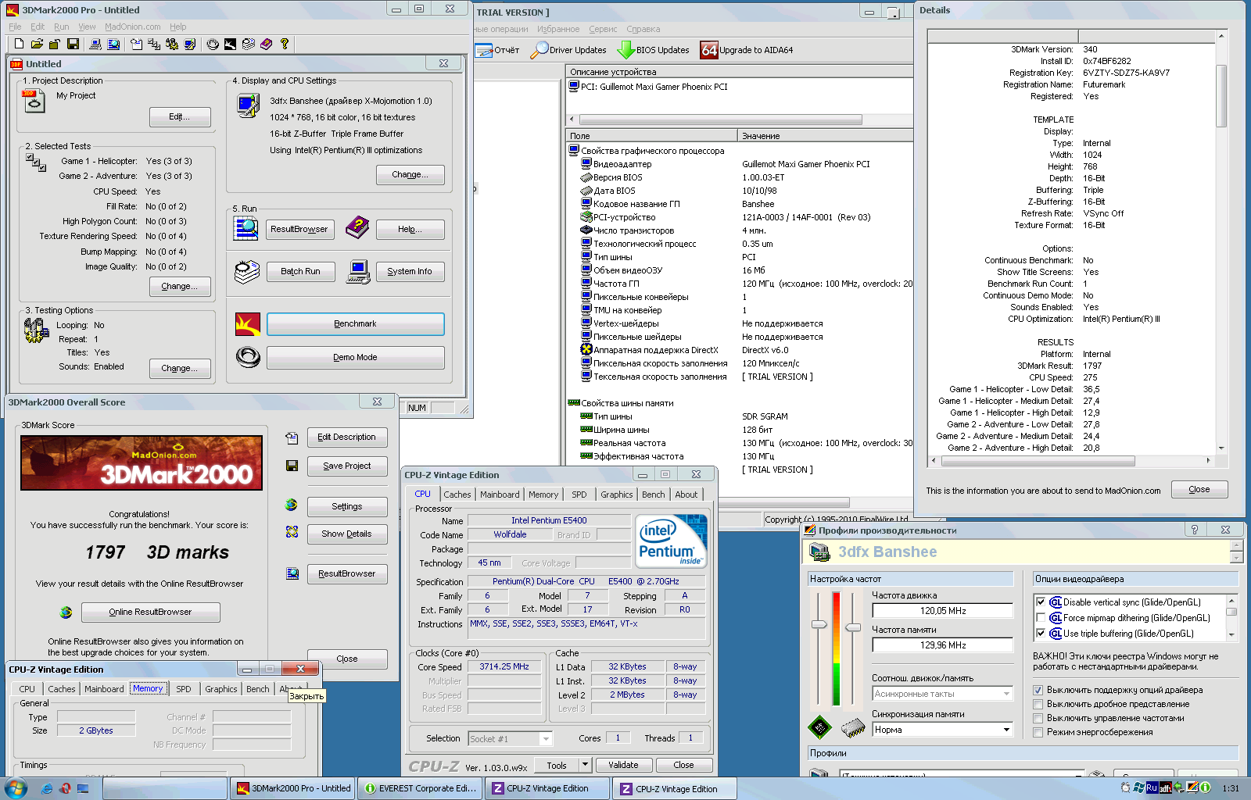Click the Open project folder icon in 3DMark2000 toolbar

pyautogui.click(x=37, y=45)
